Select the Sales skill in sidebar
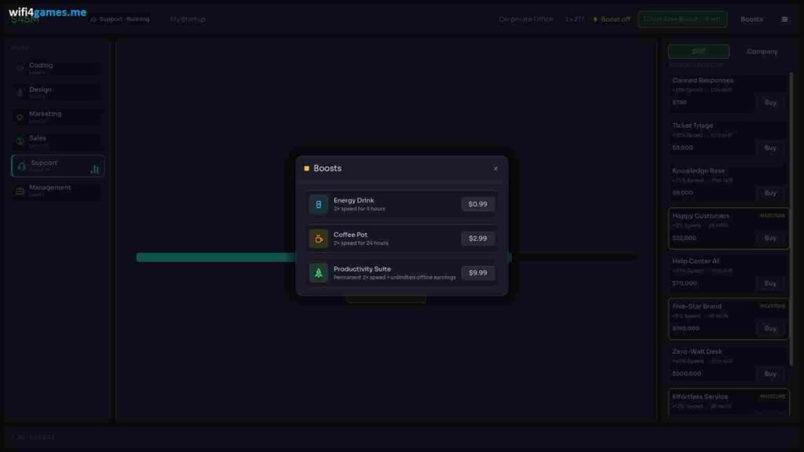Image resolution: width=804 pixels, height=452 pixels. click(x=57, y=141)
